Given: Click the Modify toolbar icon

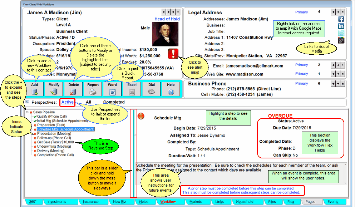Looking at the screenshot, I should tap(54, 92).
